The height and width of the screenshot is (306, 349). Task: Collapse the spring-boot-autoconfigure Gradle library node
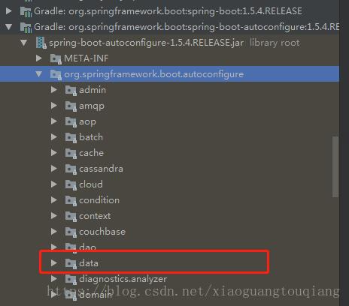(x=9, y=27)
